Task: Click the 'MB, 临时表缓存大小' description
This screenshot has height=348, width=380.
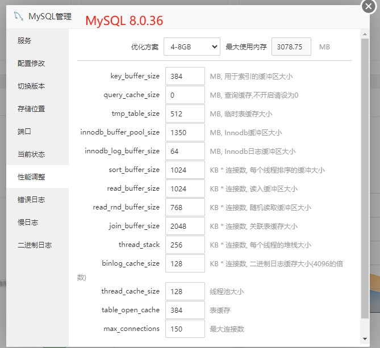Action: click(241, 114)
